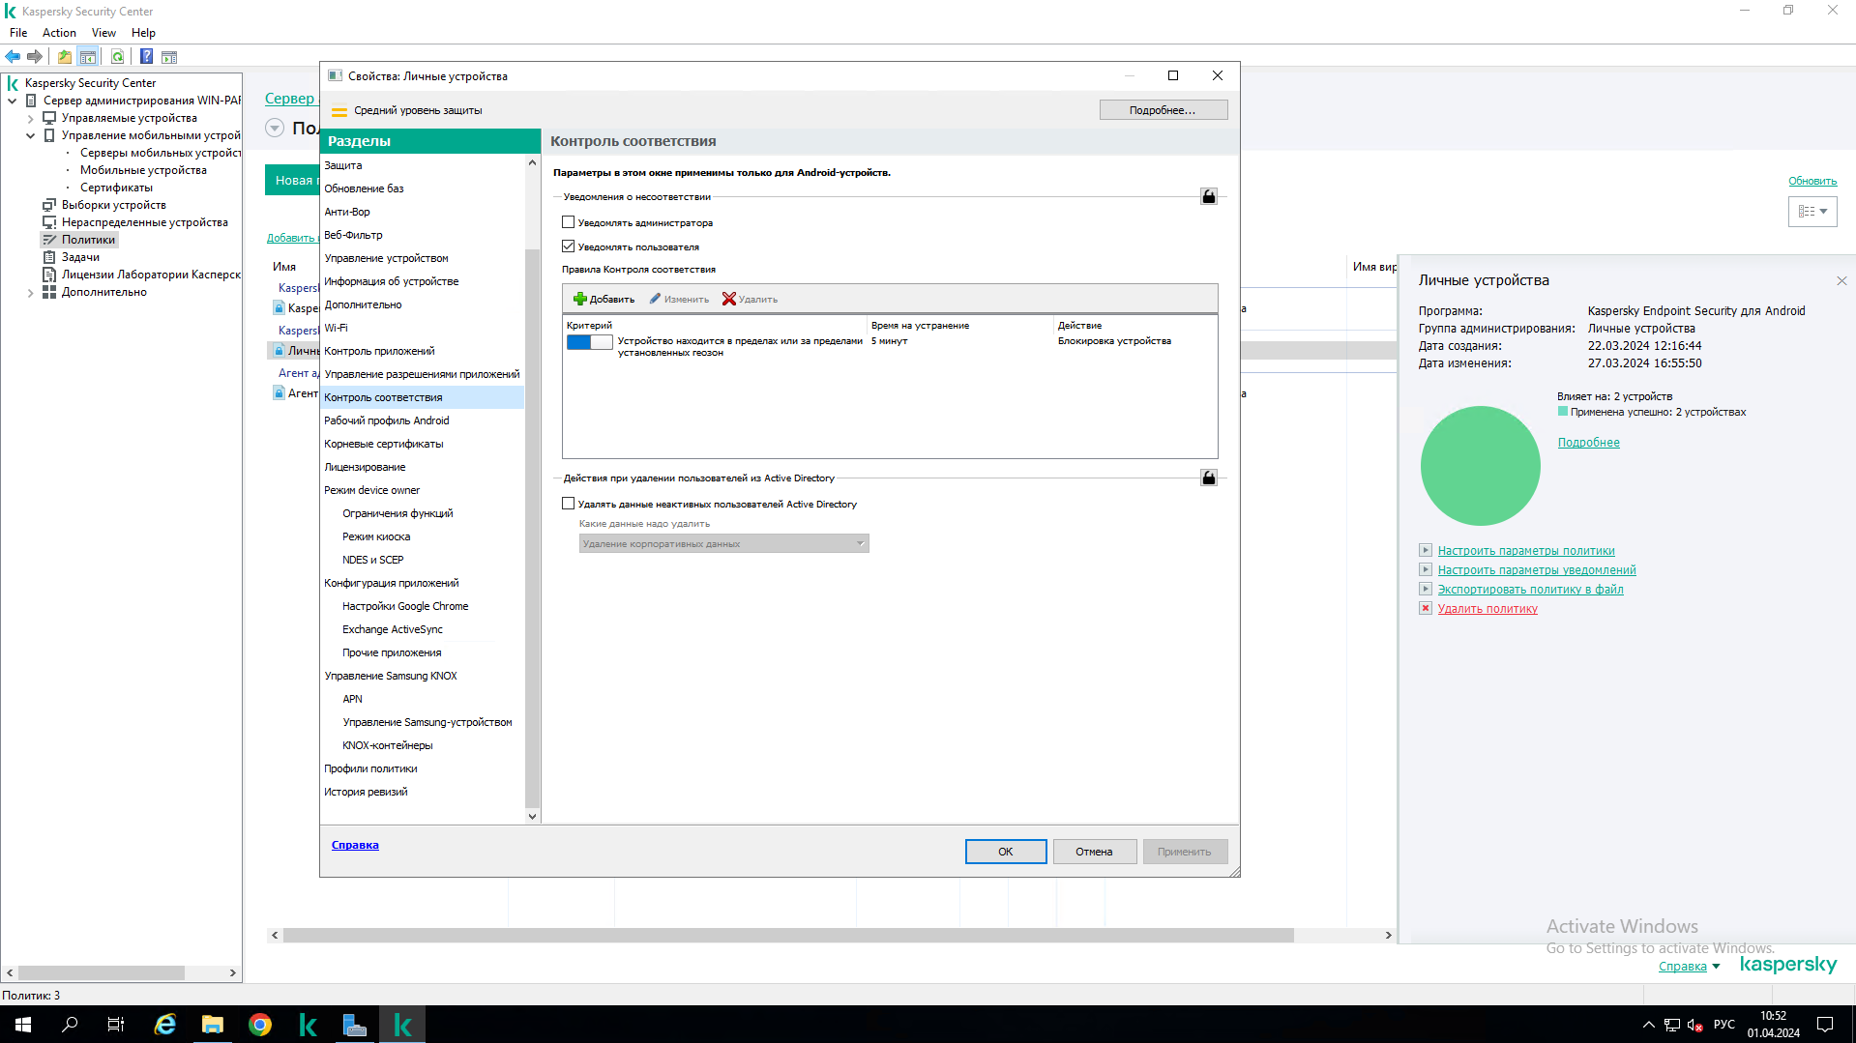Image resolution: width=1856 pixels, height=1043 pixels.
Task: Click Удалить red cross in rules toolbar
Action: [x=750, y=300]
